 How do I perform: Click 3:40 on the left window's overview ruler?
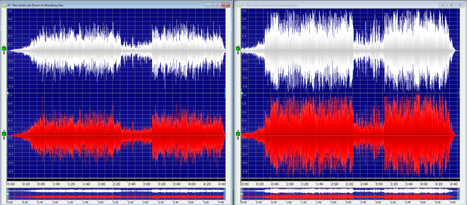(176, 202)
